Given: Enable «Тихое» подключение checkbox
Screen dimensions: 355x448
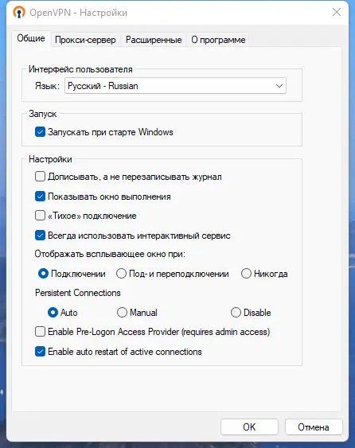Looking at the screenshot, I should 40,216.
